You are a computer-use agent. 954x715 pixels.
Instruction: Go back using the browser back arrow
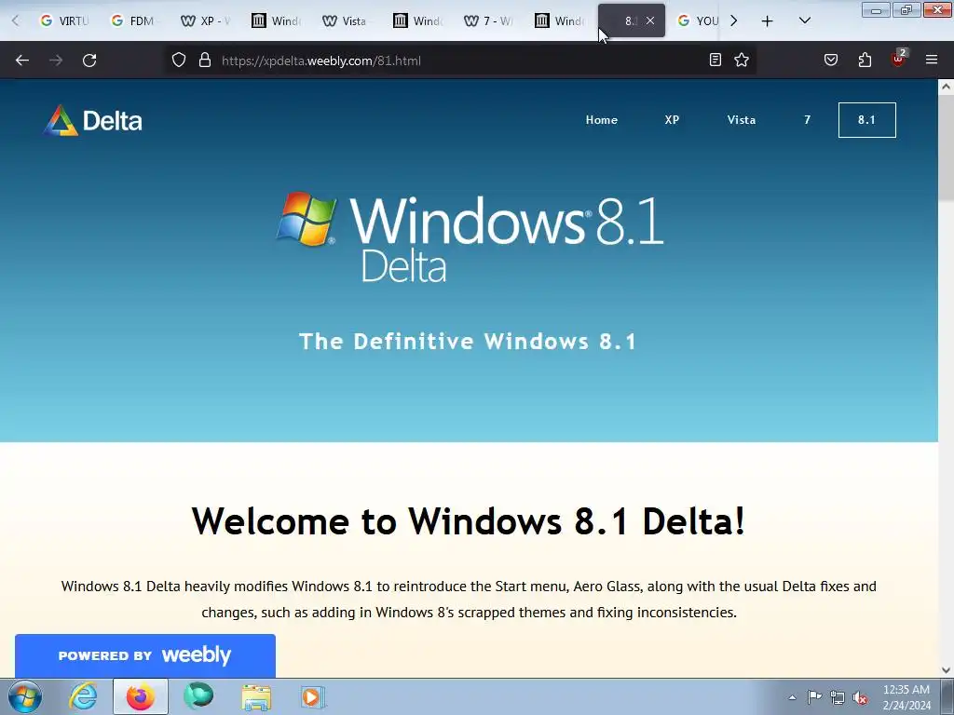point(22,61)
